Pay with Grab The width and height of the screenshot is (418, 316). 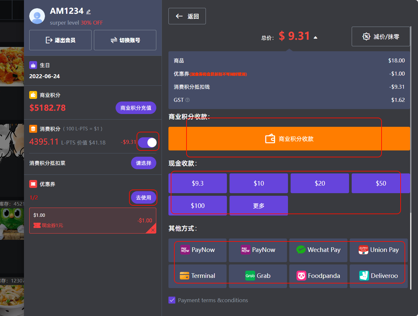coord(258,276)
